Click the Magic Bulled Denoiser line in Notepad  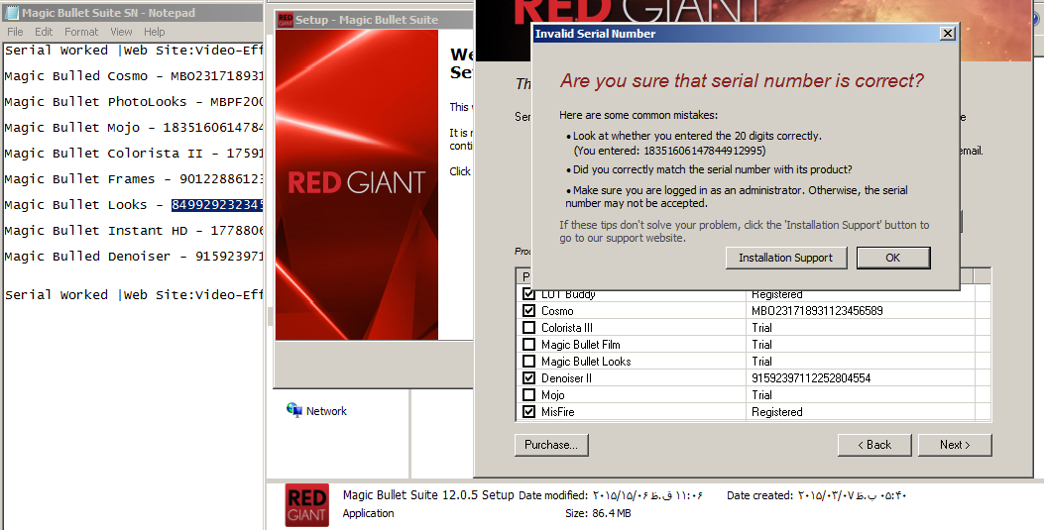[134, 256]
